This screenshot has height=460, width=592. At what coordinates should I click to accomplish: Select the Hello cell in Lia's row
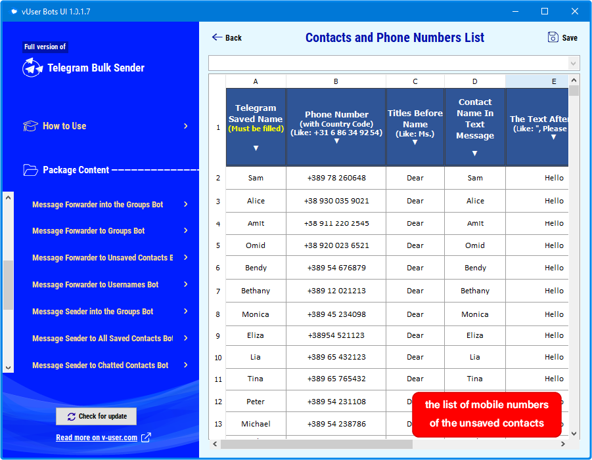pyautogui.click(x=537, y=357)
